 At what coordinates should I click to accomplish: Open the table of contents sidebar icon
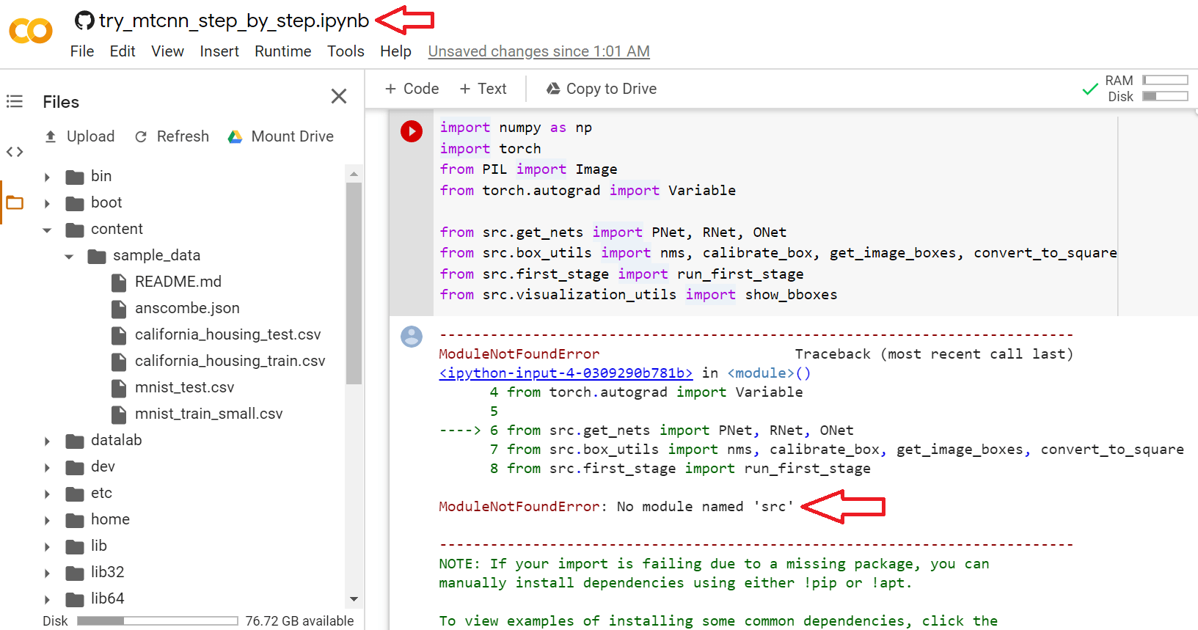pyautogui.click(x=15, y=101)
